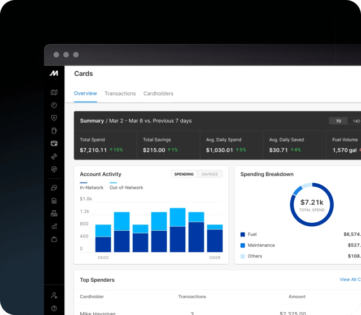
Task: Click the Maintenance legend color swatch
Action: [243, 245]
